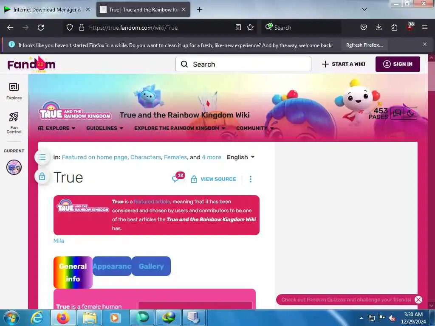Switch to the Internet Download Manager tab
Screen dimensions: 435x326
pos(47,9)
